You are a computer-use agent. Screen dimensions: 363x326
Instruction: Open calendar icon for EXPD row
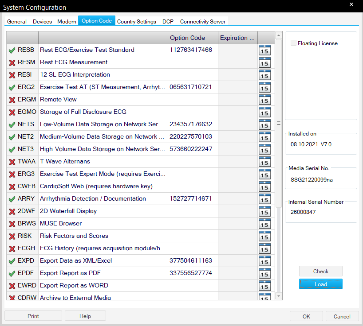[x=264, y=261]
